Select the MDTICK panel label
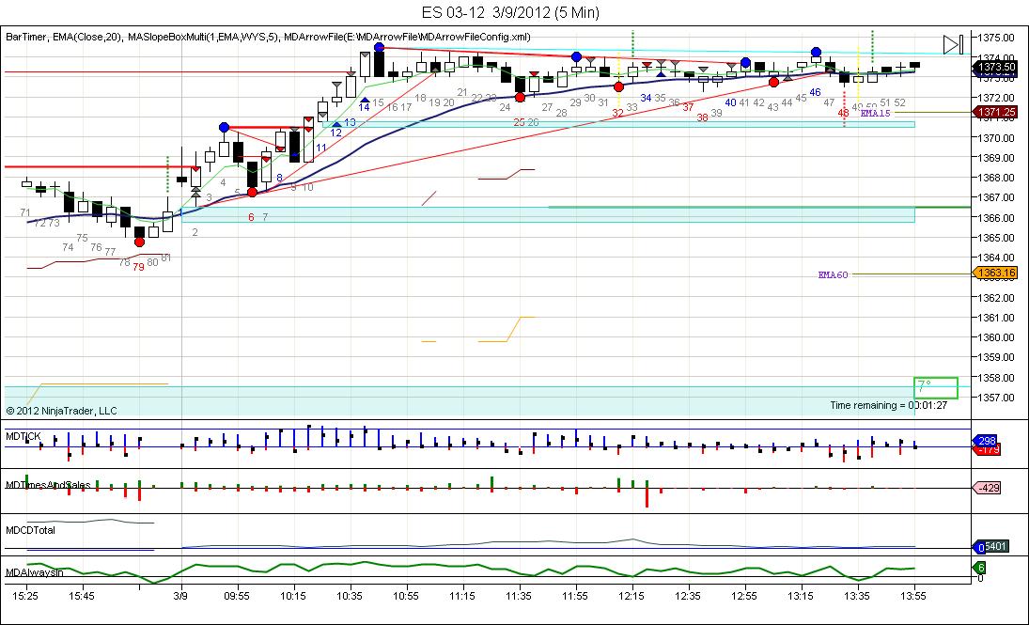Viewport: 1029px width, 625px height. pyautogui.click(x=23, y=436)
